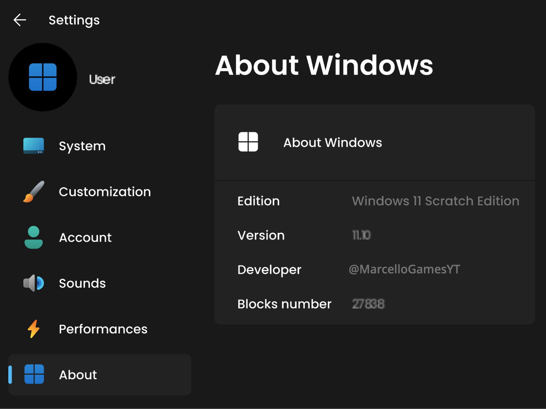This screenshot has height=409, width=546.
Task: Click the user avatar with Windows logo
Action: tap(43, 77)
